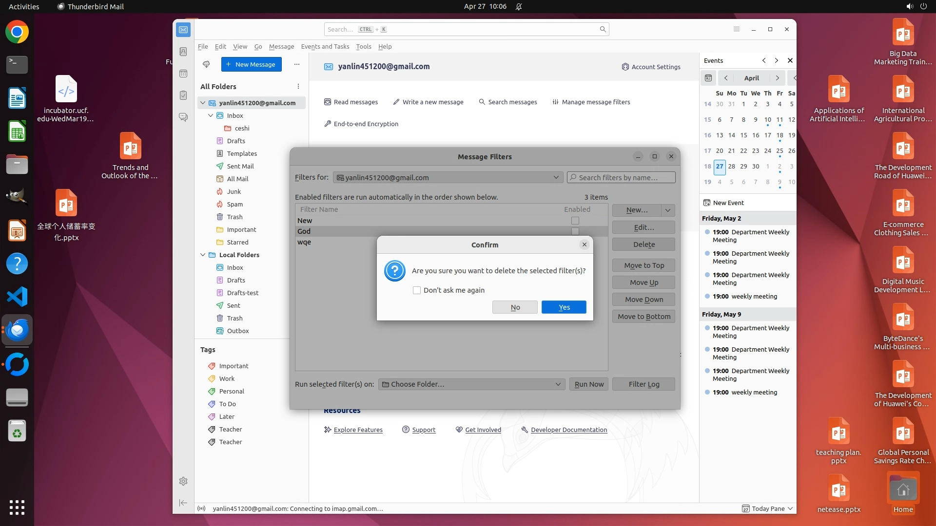Open the Filters for account dropdown
The image size is (936, 526).
coord(448,177)
